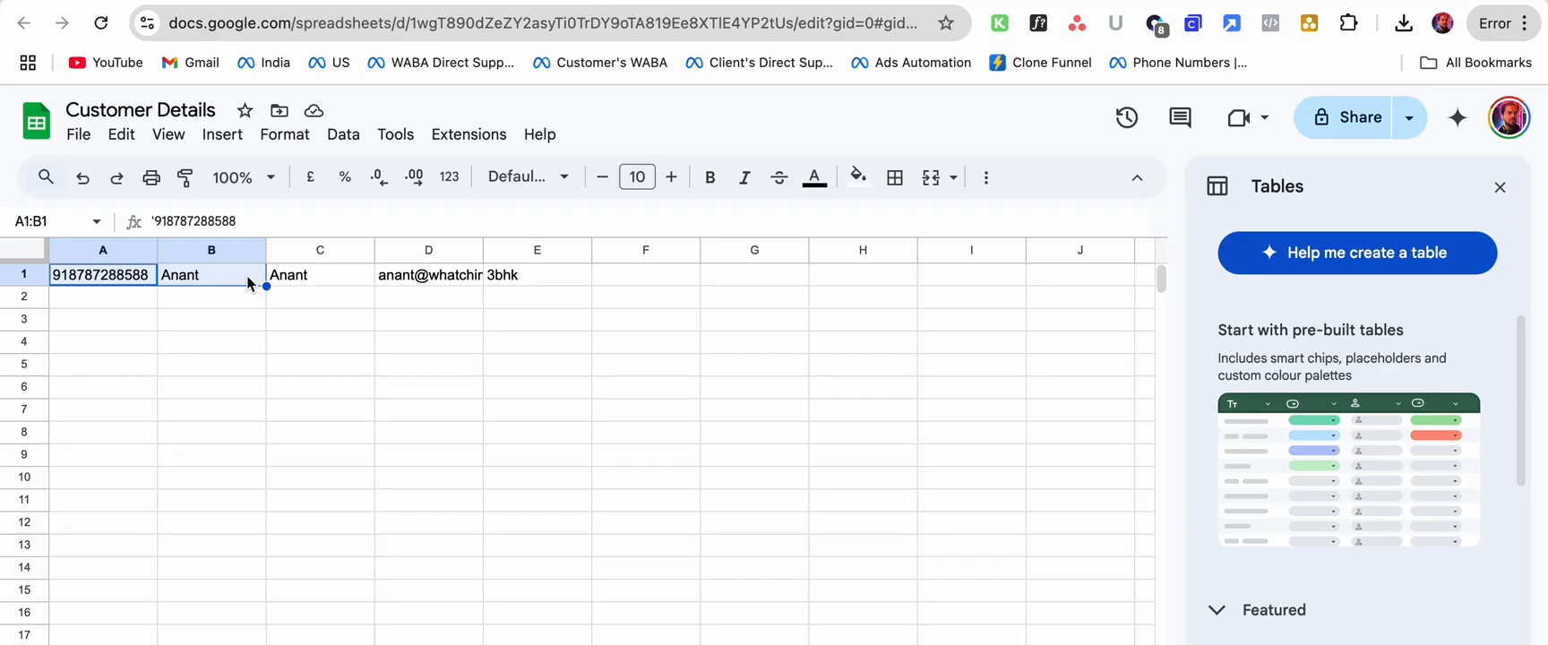Check cloud save status icon
Screen dimensions: 1548x645
pos(314,110)
